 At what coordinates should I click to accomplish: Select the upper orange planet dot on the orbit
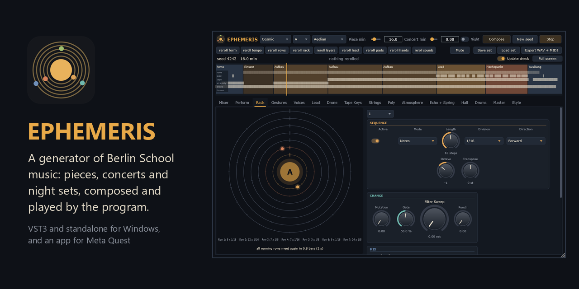pyautogui.click(x=282, y=149)
